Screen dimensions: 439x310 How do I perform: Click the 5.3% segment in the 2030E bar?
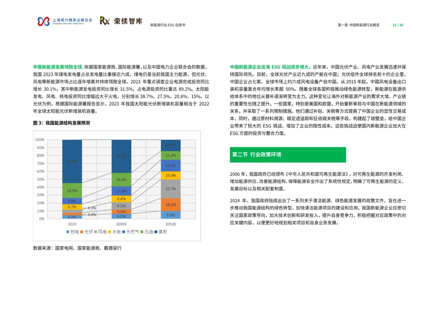point(121,212)
